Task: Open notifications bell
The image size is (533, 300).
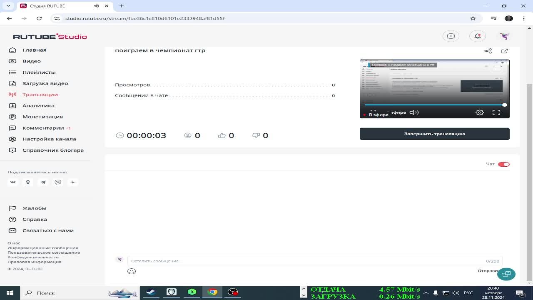Action: [478, 36]
